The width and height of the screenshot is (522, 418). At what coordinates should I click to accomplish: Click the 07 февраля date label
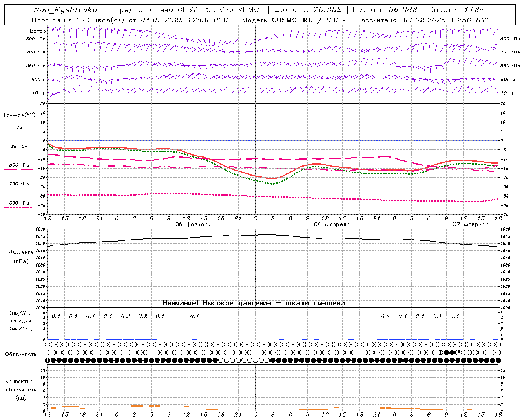pyautogui.click(x=471, y=225)
